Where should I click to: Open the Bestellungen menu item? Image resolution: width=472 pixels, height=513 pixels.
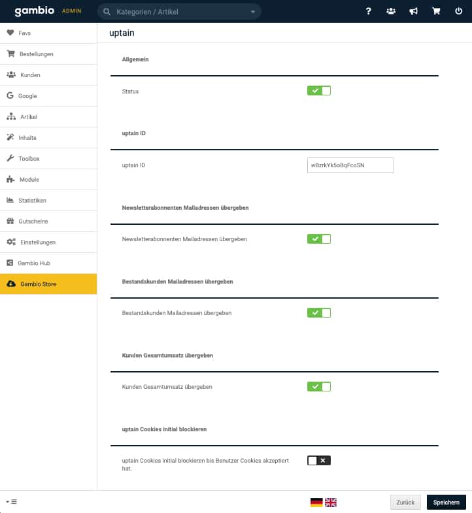coord(37,54)
